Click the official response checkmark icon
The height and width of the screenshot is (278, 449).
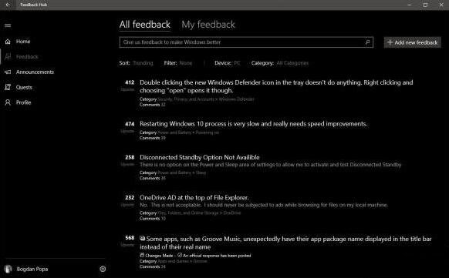click(180, 255)
